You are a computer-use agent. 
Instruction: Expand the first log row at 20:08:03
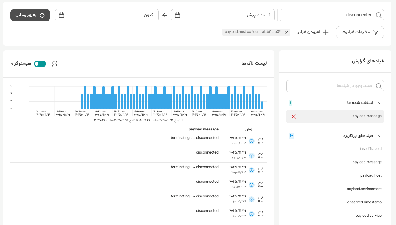(x=261, y=141)
